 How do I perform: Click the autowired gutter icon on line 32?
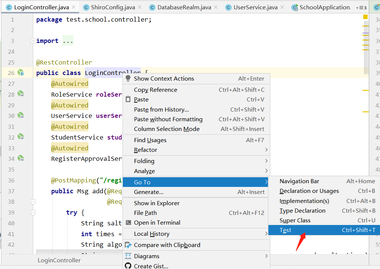click(x=21, y=137)
